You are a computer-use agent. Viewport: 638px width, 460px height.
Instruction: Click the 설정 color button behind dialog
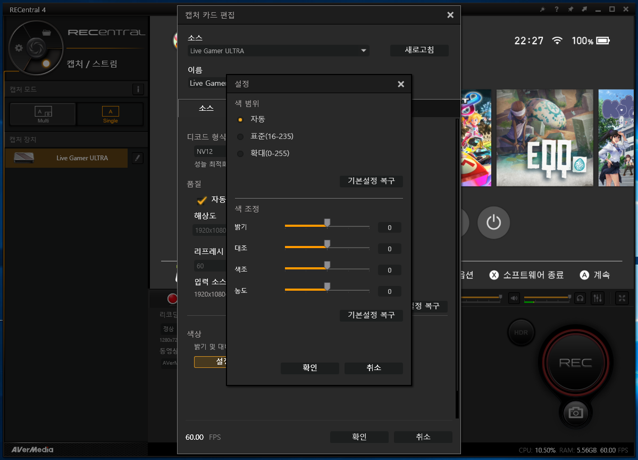click(211, 362)
